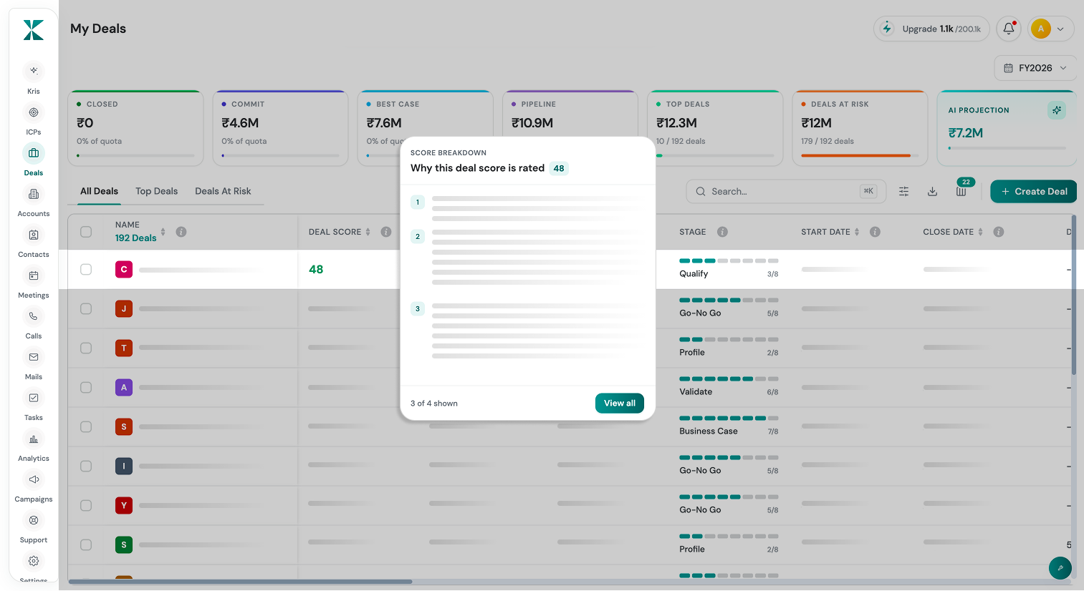Image resolution: width=1084 pixels, height=591 pixels.
Task: Open the Kris assistant in the sidebar
Action: pyautogui.click(x=34, y=78)
